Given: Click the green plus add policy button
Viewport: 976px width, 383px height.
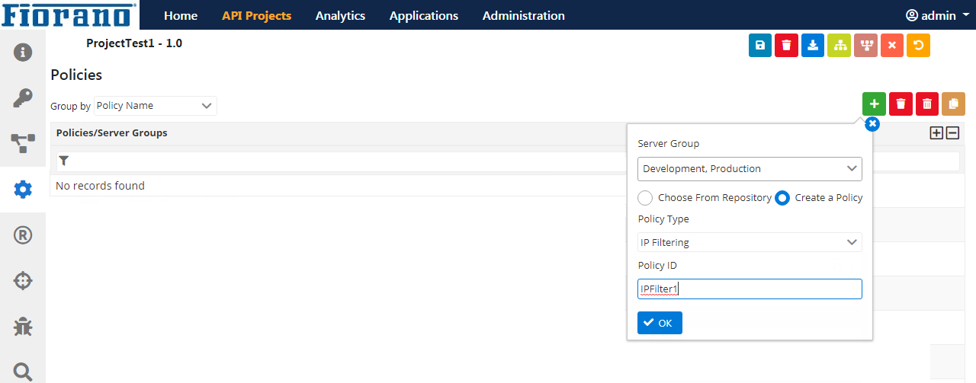Looking at the screenshot, I should point(874,104).
